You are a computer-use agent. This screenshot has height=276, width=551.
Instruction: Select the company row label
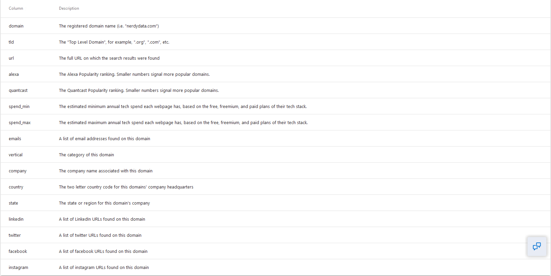(x=17, y=171)
